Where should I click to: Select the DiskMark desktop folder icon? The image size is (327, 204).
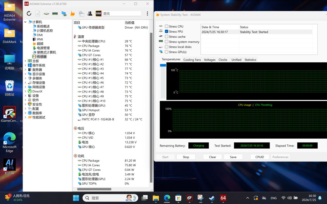[10, 36]
